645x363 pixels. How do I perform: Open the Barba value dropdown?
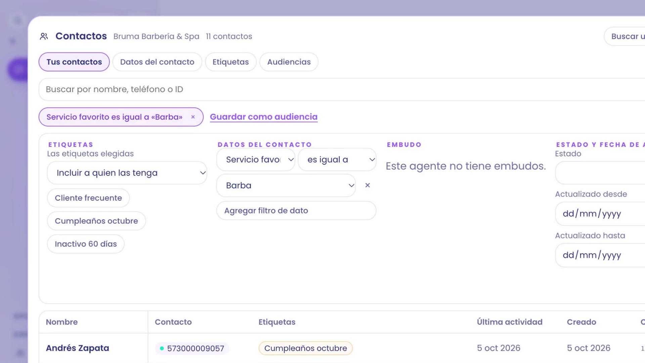coord(286,186)
